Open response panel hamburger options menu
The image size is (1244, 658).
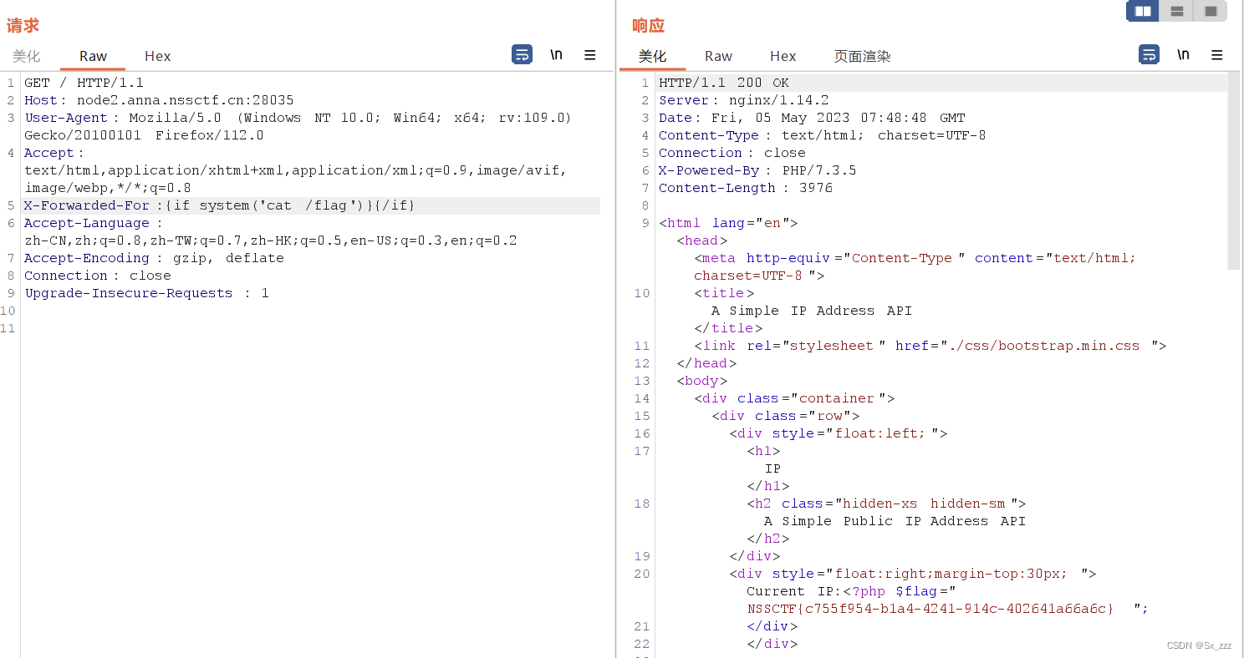tap(1217, 55)
